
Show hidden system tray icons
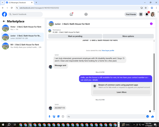pyautogui.click(x=134, y=124)
